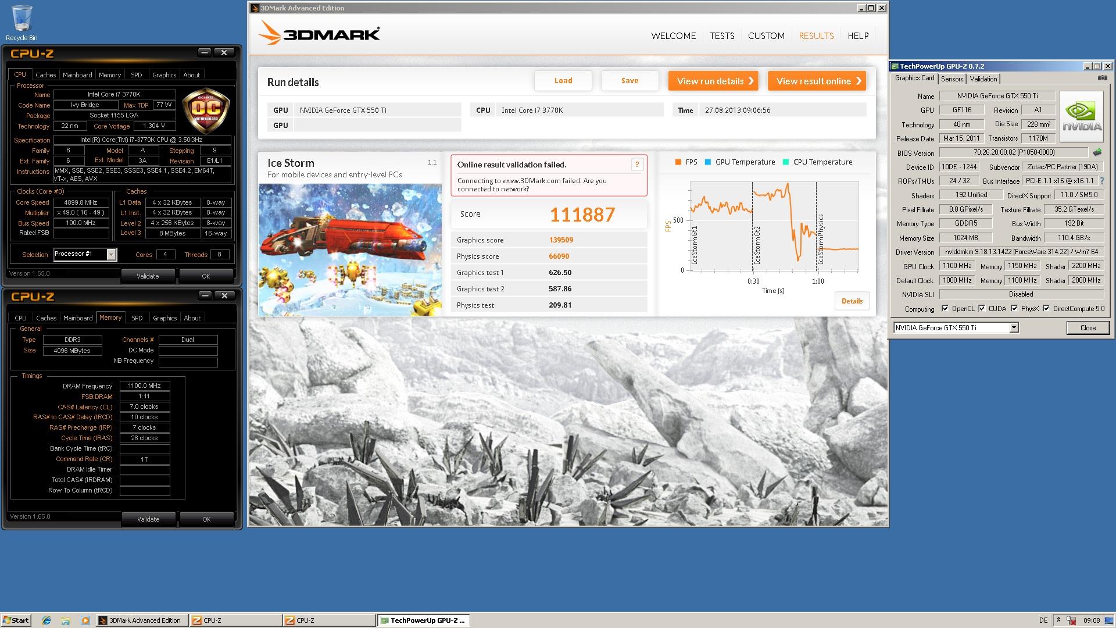Toggle the CUDA checkbox in GPU-Z
The image size is (1116, 628).
982,309
